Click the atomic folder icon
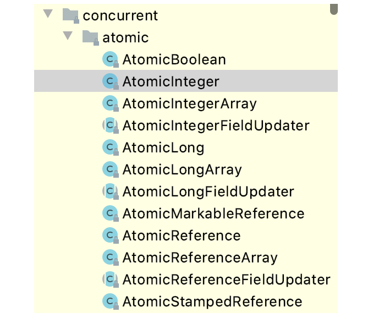Image resolution: width=373 pixels, height=318 pixels. coord(91,38)
